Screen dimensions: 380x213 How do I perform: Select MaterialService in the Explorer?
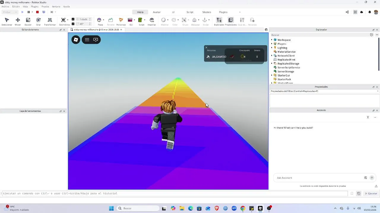(x=286, y=52)
